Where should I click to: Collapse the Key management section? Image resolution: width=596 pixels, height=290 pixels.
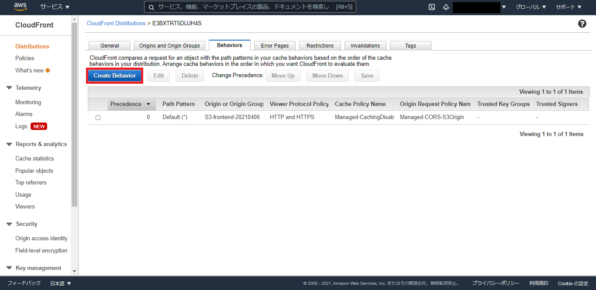coord(9,268)
